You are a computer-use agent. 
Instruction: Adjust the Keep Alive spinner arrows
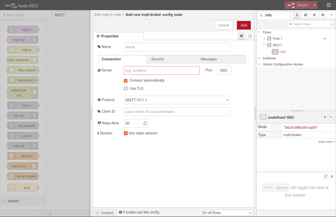pyautogui.click(x=145, y=123)
